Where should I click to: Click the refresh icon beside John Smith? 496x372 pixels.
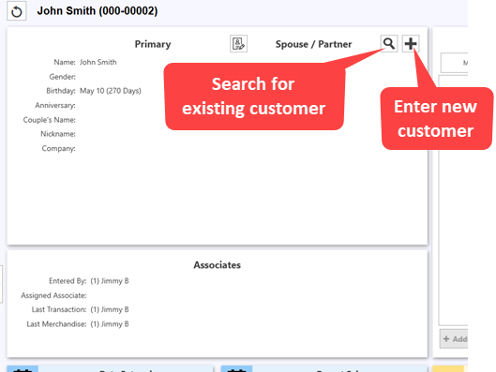pos(17,11)
